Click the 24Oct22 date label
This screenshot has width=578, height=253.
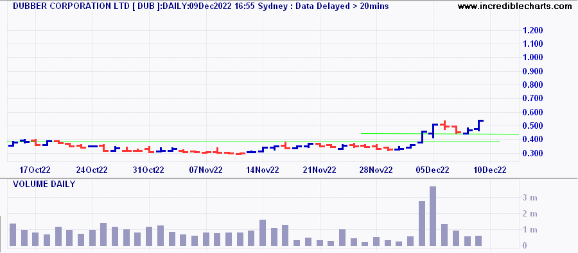92,170
